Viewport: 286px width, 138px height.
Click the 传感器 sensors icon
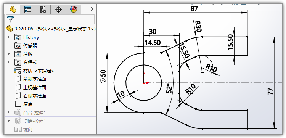(18, 46)
